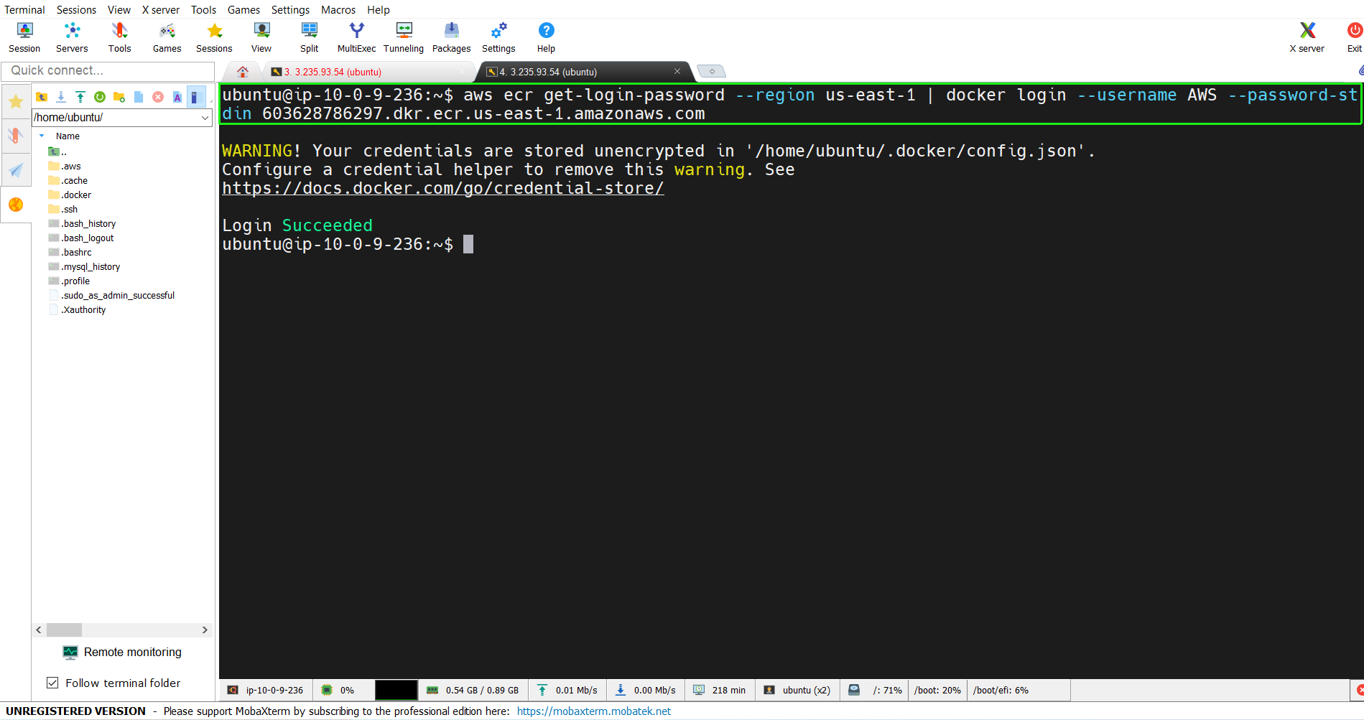Click the Name column sort arrow

(42, 136)
